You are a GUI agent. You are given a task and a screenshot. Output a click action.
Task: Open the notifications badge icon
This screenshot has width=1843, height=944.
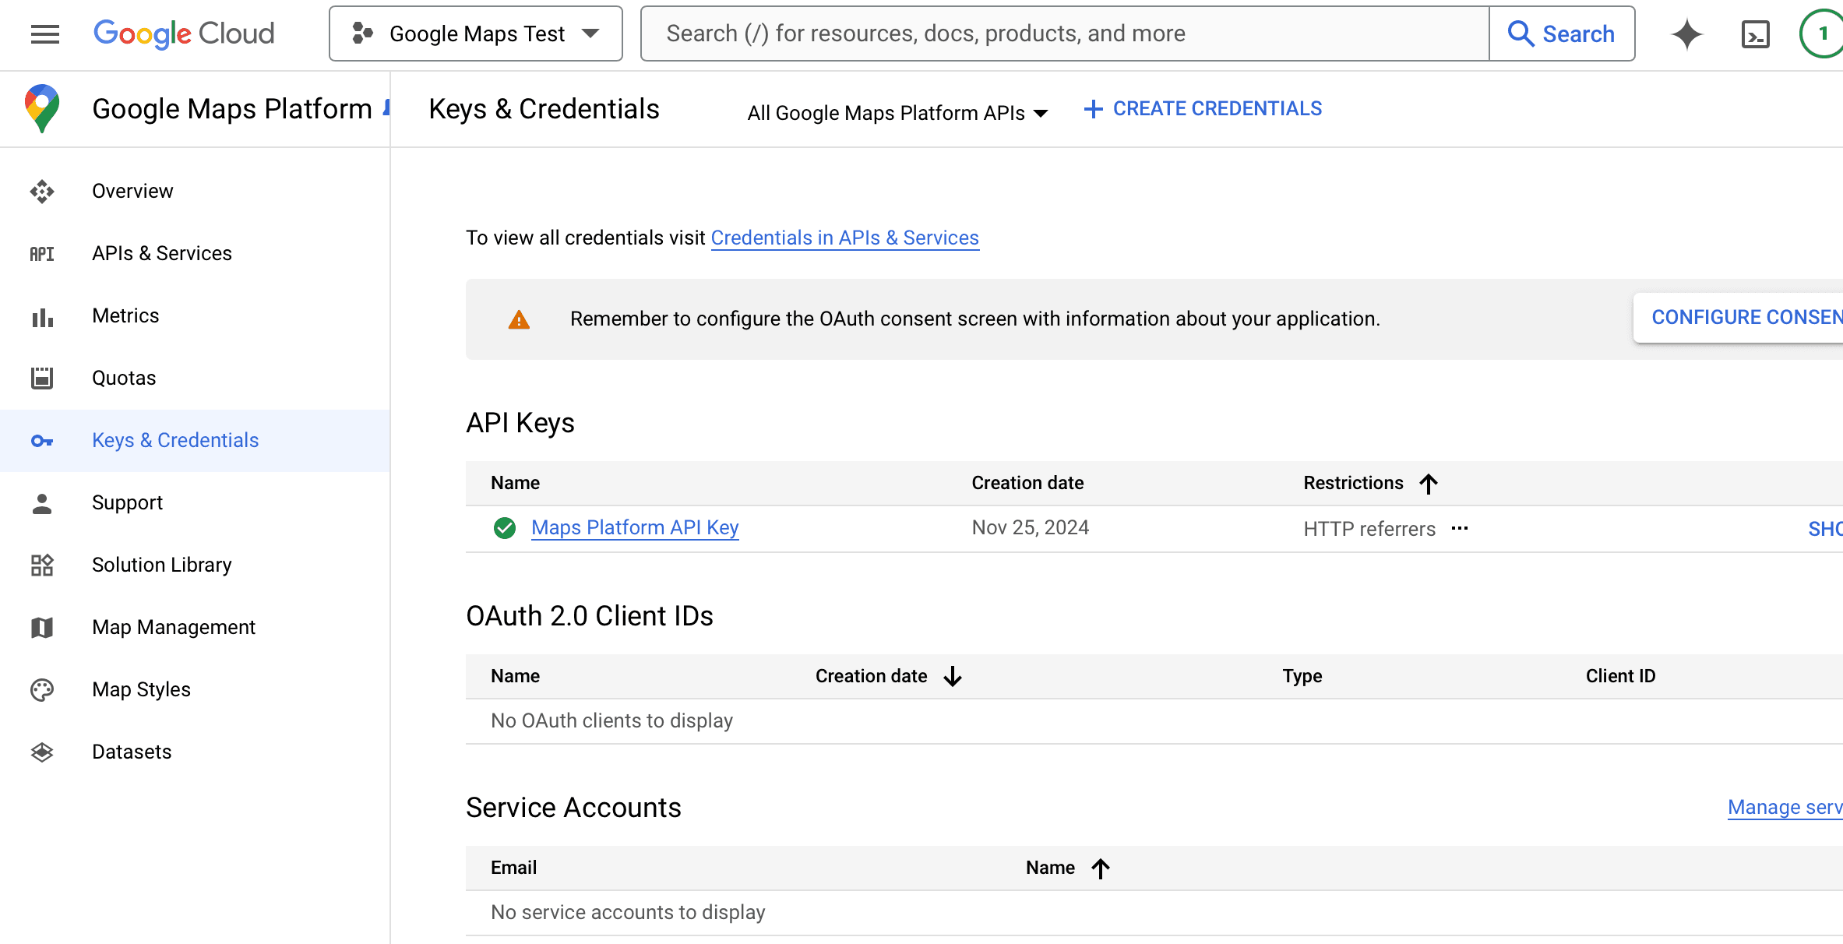tap(1822, 33)
